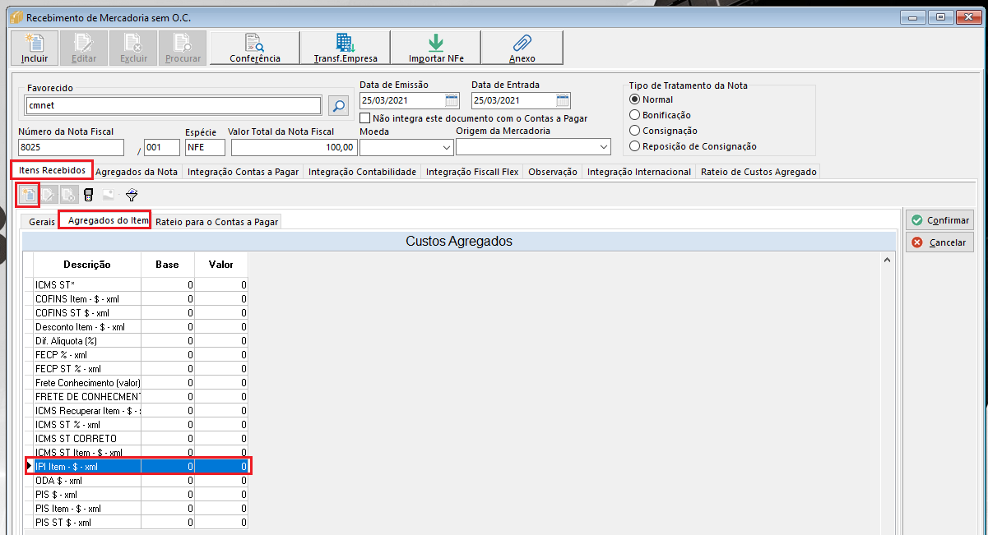Open the Integração Fiscall Flex tab
Screen dimensions: 988x535
[472, 172]
